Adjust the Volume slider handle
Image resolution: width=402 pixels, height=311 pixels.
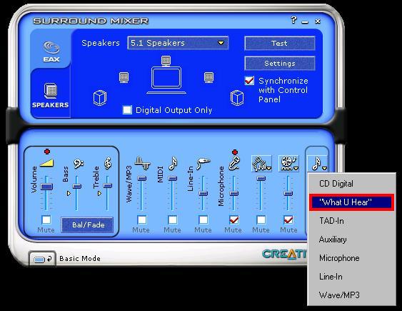46,187
